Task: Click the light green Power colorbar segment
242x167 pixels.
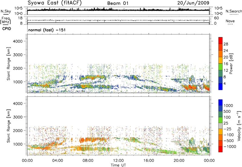Action: click(221, 67)
